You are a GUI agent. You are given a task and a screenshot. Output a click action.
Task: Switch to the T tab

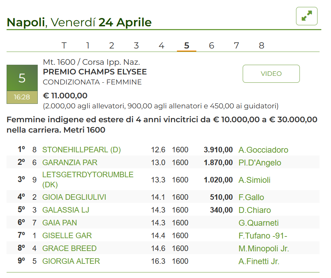[x=64, y=46]
